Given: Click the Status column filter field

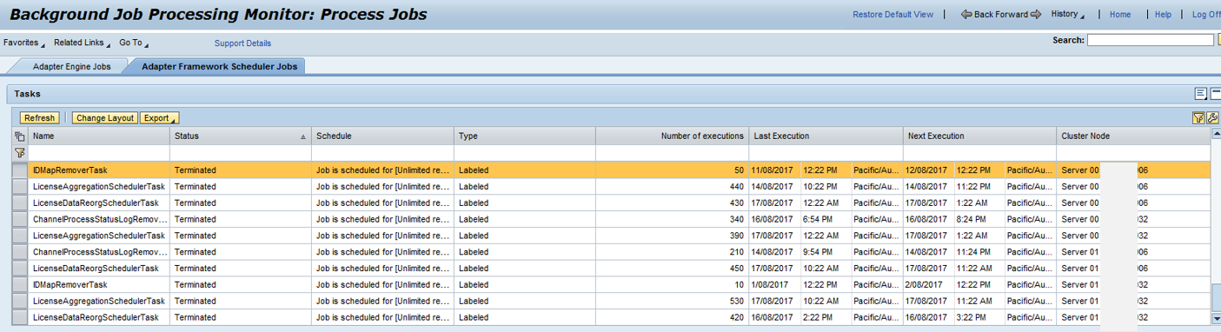Looking at the screenshot, I should (241, 153).
